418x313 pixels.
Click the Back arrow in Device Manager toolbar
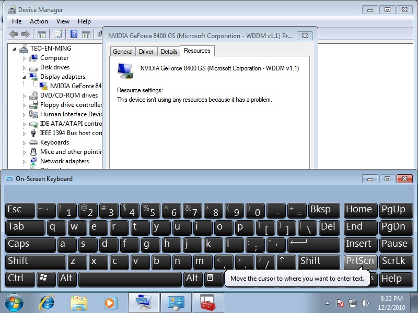pyautogui.click(x=14, y=34)
